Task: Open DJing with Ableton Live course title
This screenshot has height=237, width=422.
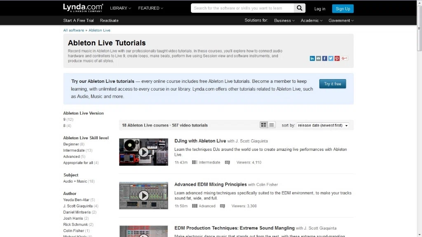Action: click(200, 141)
